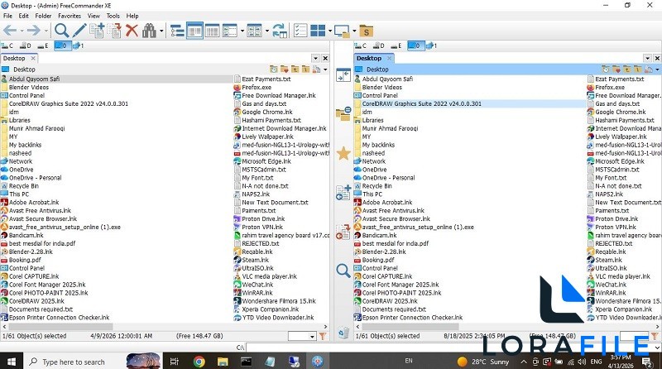This screenshot has height=369, width=662.
Task: Open File Explorer from the taskbar
Action: (x=223, y=362)
